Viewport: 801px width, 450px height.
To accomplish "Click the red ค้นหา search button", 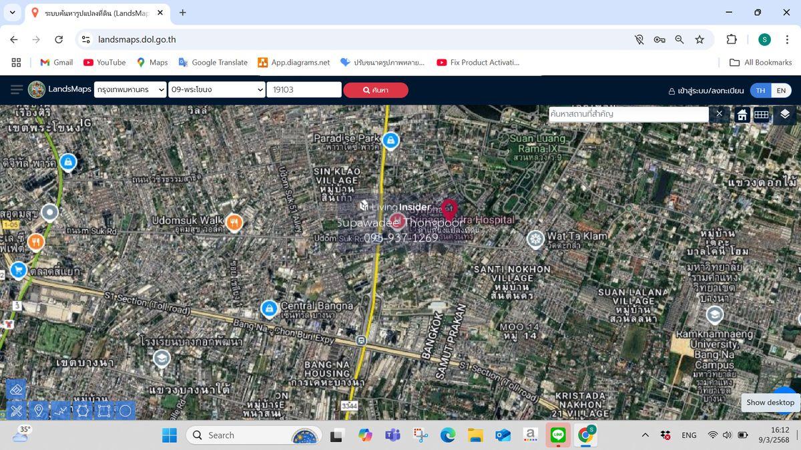I will coord(375,90).
